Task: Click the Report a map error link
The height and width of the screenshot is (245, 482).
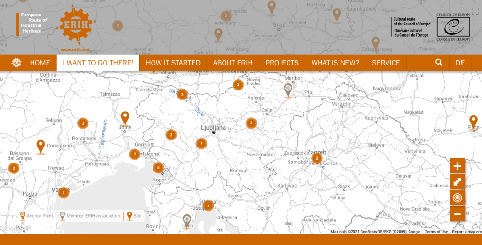Action: coord(466,232)
